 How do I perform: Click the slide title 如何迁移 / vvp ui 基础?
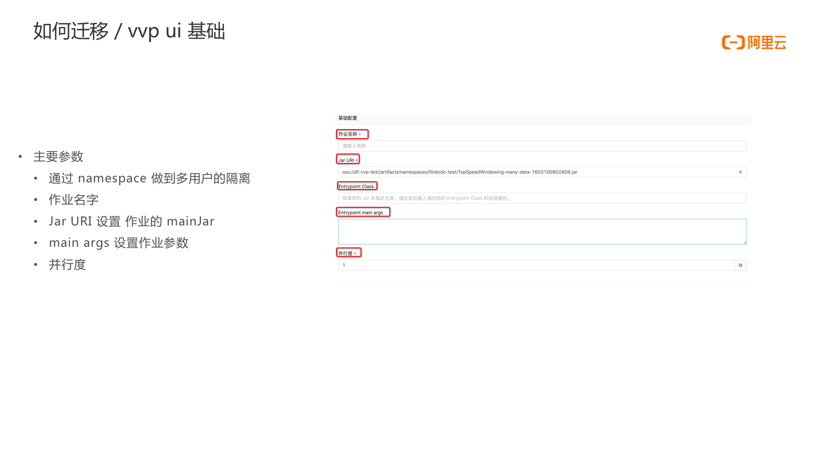click(129, 31)
